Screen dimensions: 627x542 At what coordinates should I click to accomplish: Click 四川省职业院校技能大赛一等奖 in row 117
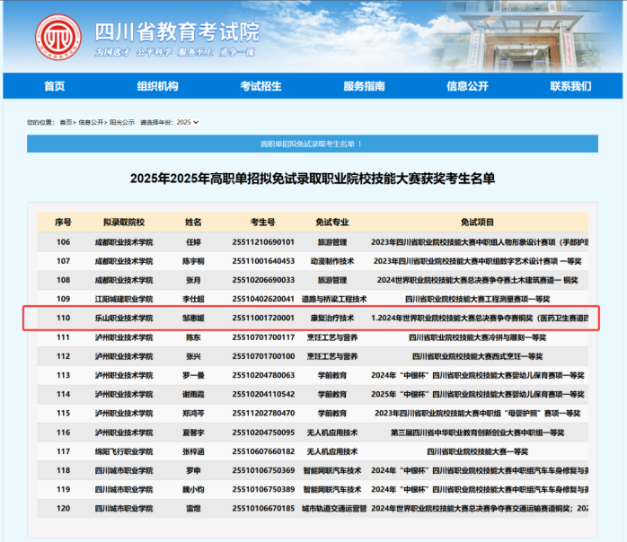pyautogui.click(x=478, y=451)
